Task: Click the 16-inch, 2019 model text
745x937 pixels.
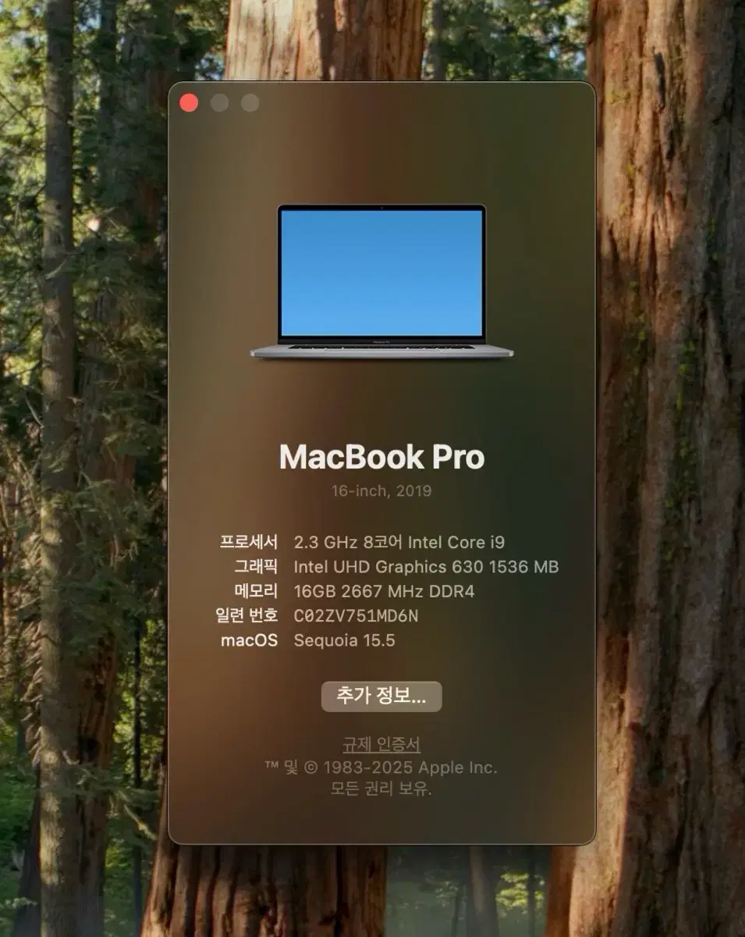Action: [381, 491]
